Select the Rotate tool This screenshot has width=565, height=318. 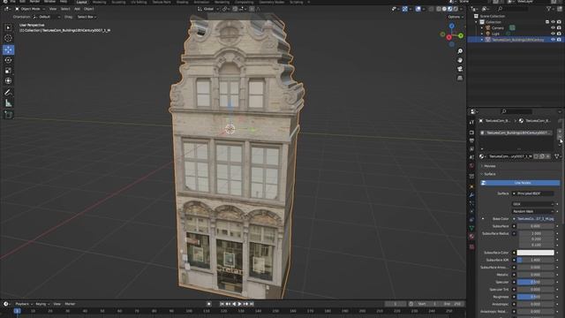pos(8,60)
